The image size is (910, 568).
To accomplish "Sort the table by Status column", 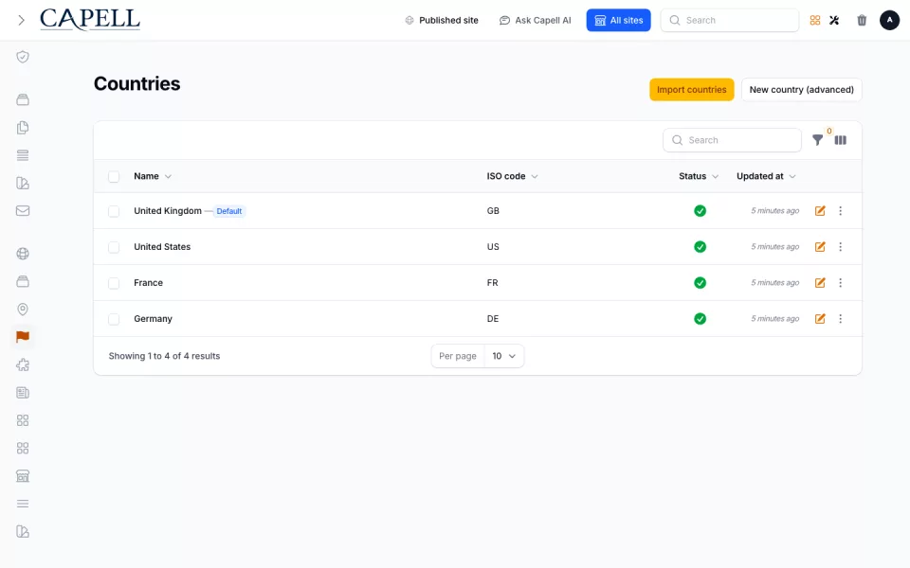I will click(x=699, y=176).
